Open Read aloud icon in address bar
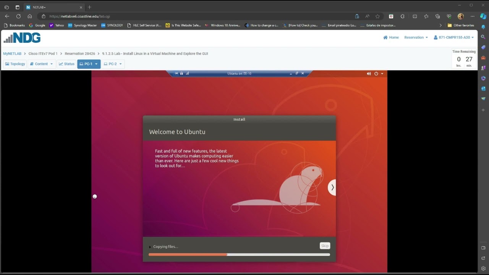Viewport: 489px width, 275px height. click(367, 16)
